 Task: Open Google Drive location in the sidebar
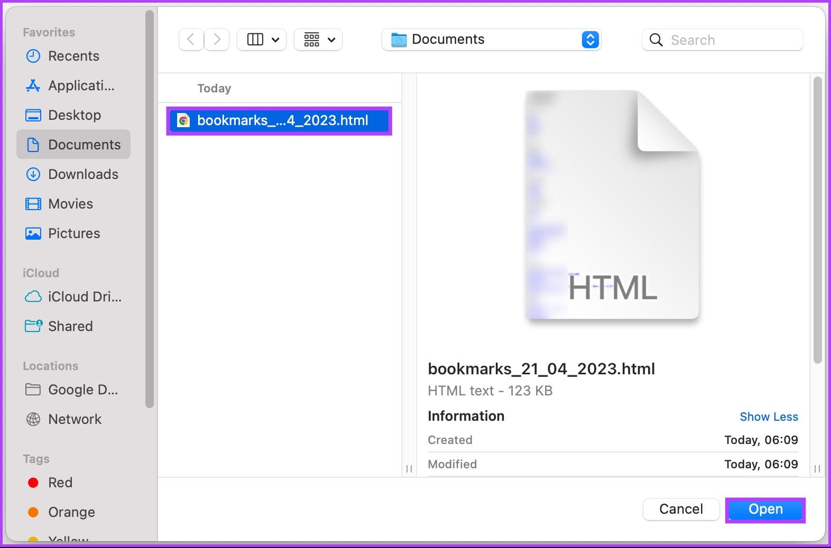pyautogui.click(x=73, y=390)
